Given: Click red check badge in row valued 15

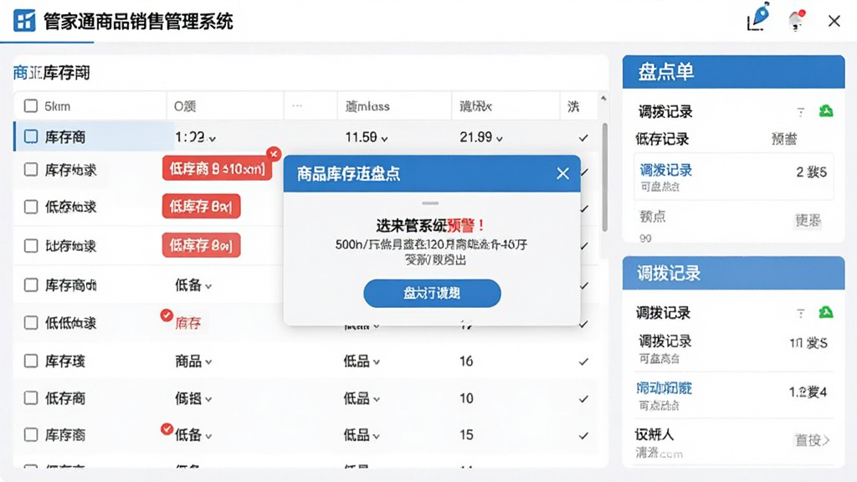Looking at the screenshot, I should point(167,429).
